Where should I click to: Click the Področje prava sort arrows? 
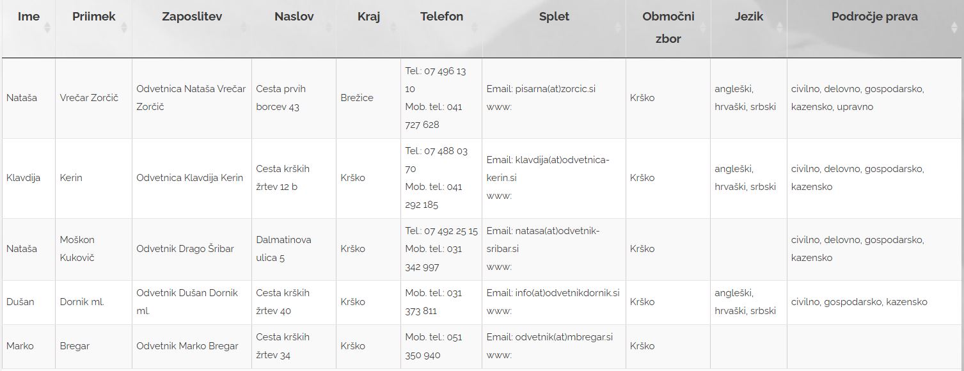pos(953,28)
